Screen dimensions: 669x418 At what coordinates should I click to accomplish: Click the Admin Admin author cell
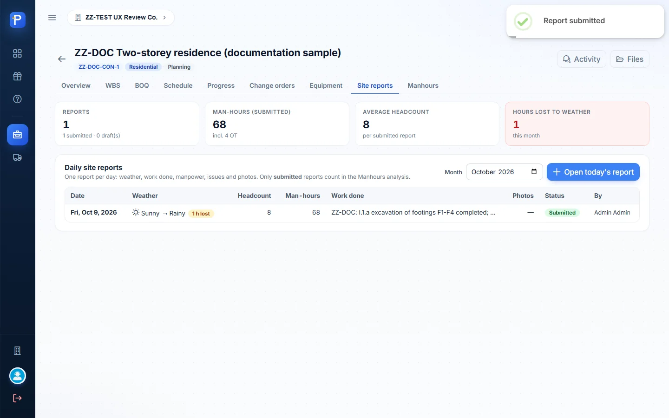coord(612,213)
